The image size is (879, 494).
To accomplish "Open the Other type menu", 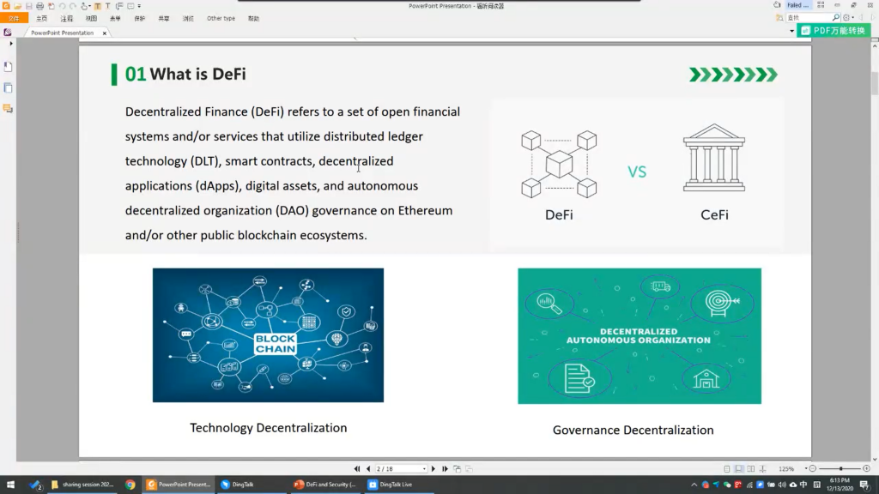I will 221,18.
